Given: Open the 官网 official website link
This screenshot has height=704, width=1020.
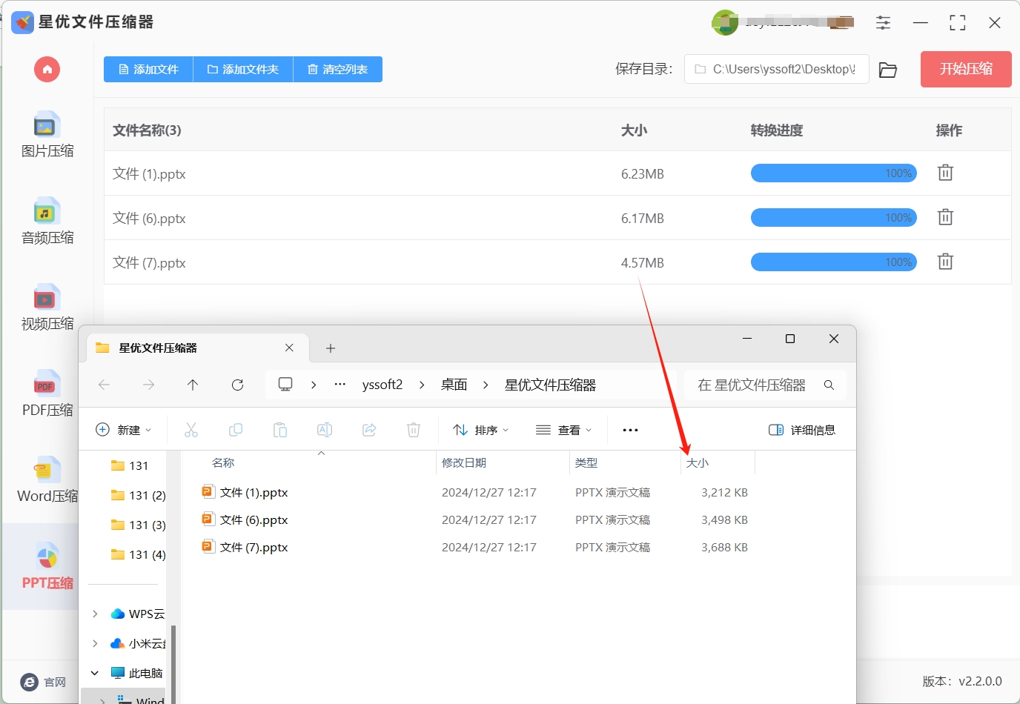Looking at the screenshot, I should point(44,682).
